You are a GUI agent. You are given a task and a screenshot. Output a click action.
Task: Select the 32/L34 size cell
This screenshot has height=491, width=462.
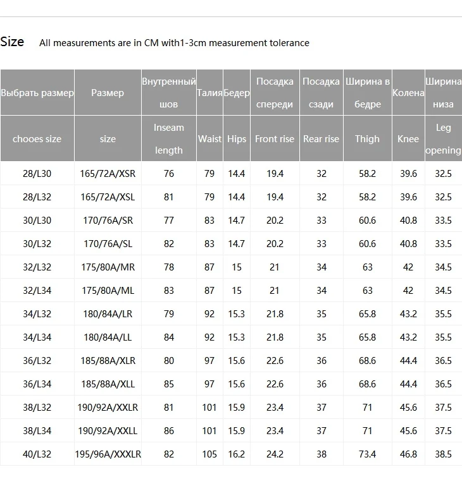point(37,291)
